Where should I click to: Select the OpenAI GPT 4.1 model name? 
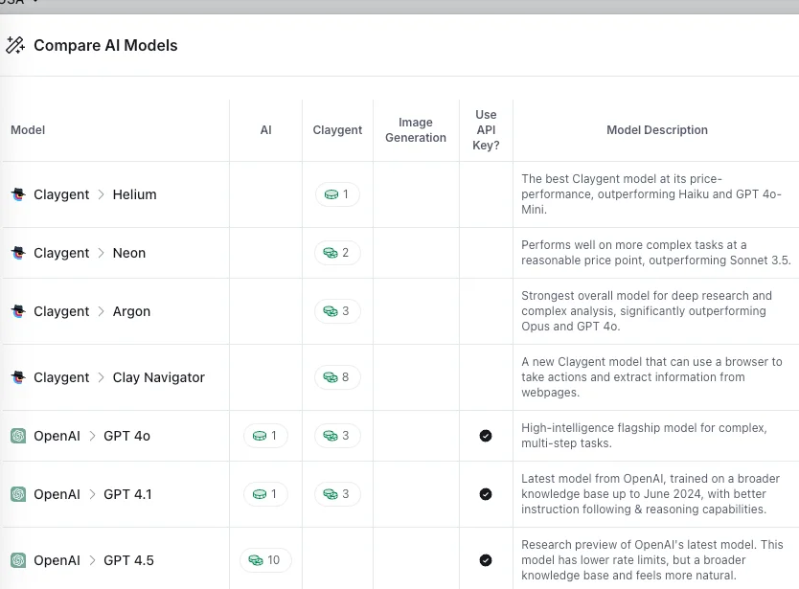point(127,494)
